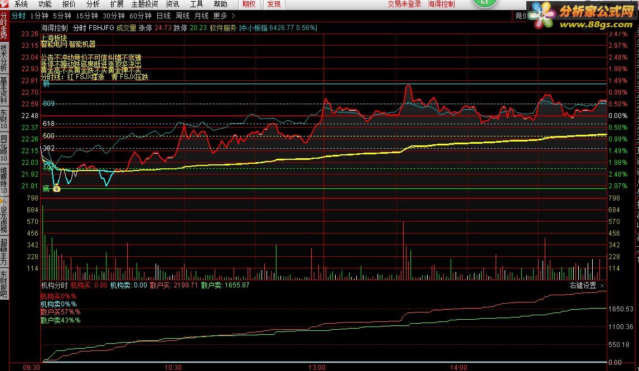Expand the 更多 period options
The width and height of the screenshot is (639, 371).
(220, 16)
